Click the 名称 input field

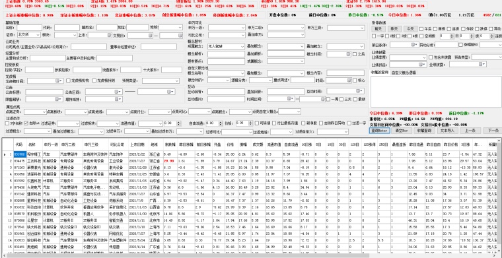30,28
